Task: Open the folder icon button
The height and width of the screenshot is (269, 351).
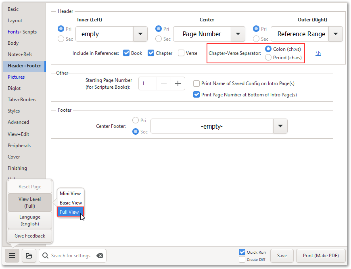Action: tap(29, 256)
